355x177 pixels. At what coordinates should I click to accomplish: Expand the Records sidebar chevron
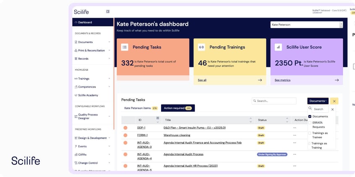coord(110,59)
